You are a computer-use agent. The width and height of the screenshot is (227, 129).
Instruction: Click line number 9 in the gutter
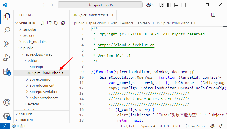(83, 72)
